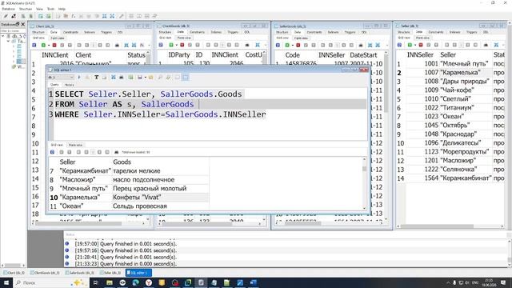Viewport: 512px width, 288px height.
Task: Click the printer icon in Client window toolbar
Action: 117,45
